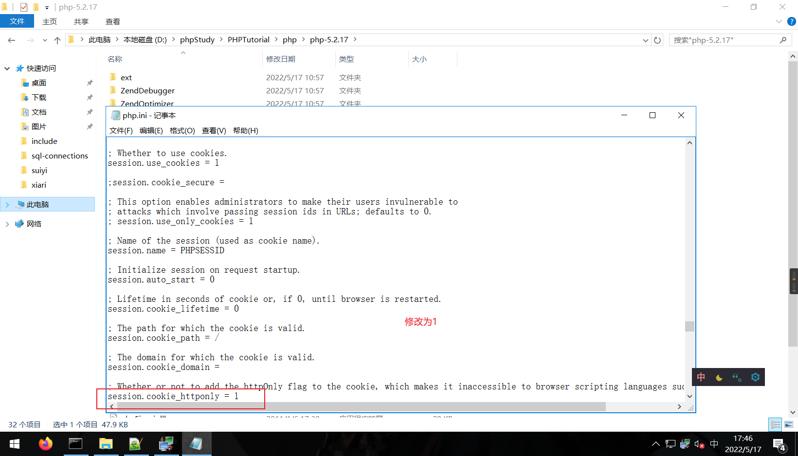
Task: Refresh the php-5.2.17 folder view
Action: (x=657, y=40)
